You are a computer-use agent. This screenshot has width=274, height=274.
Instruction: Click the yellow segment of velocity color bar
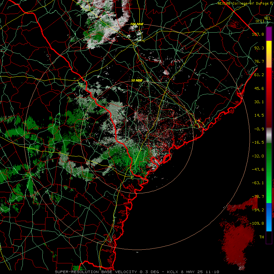(x=269, y=47)
